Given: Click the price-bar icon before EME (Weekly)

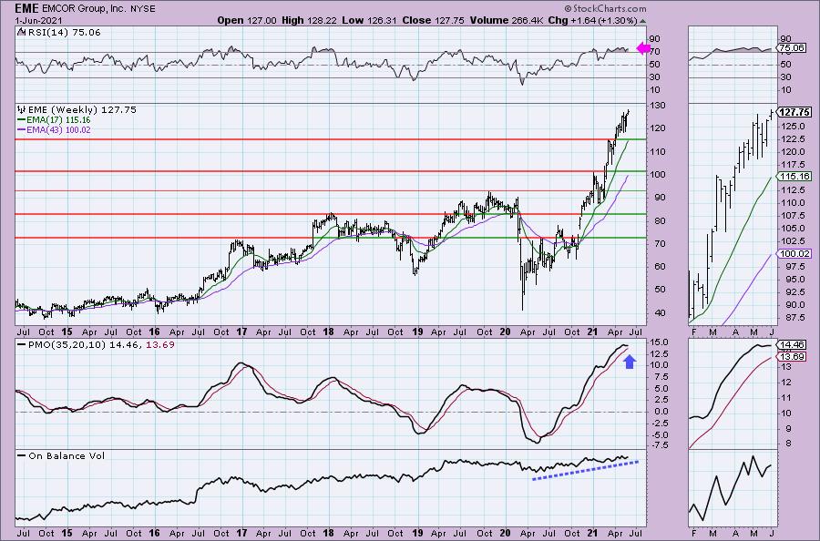Looking at the screenshot, I should click(22, 109).
